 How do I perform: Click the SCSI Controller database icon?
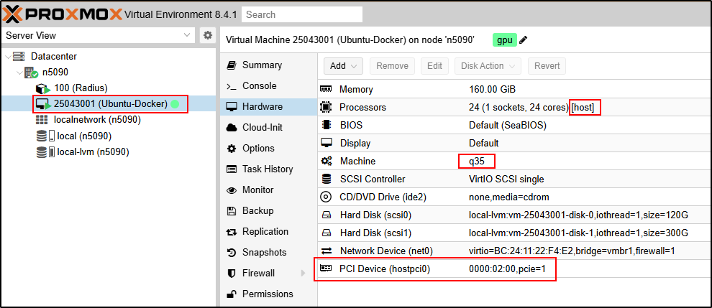(x=326, y=179)
